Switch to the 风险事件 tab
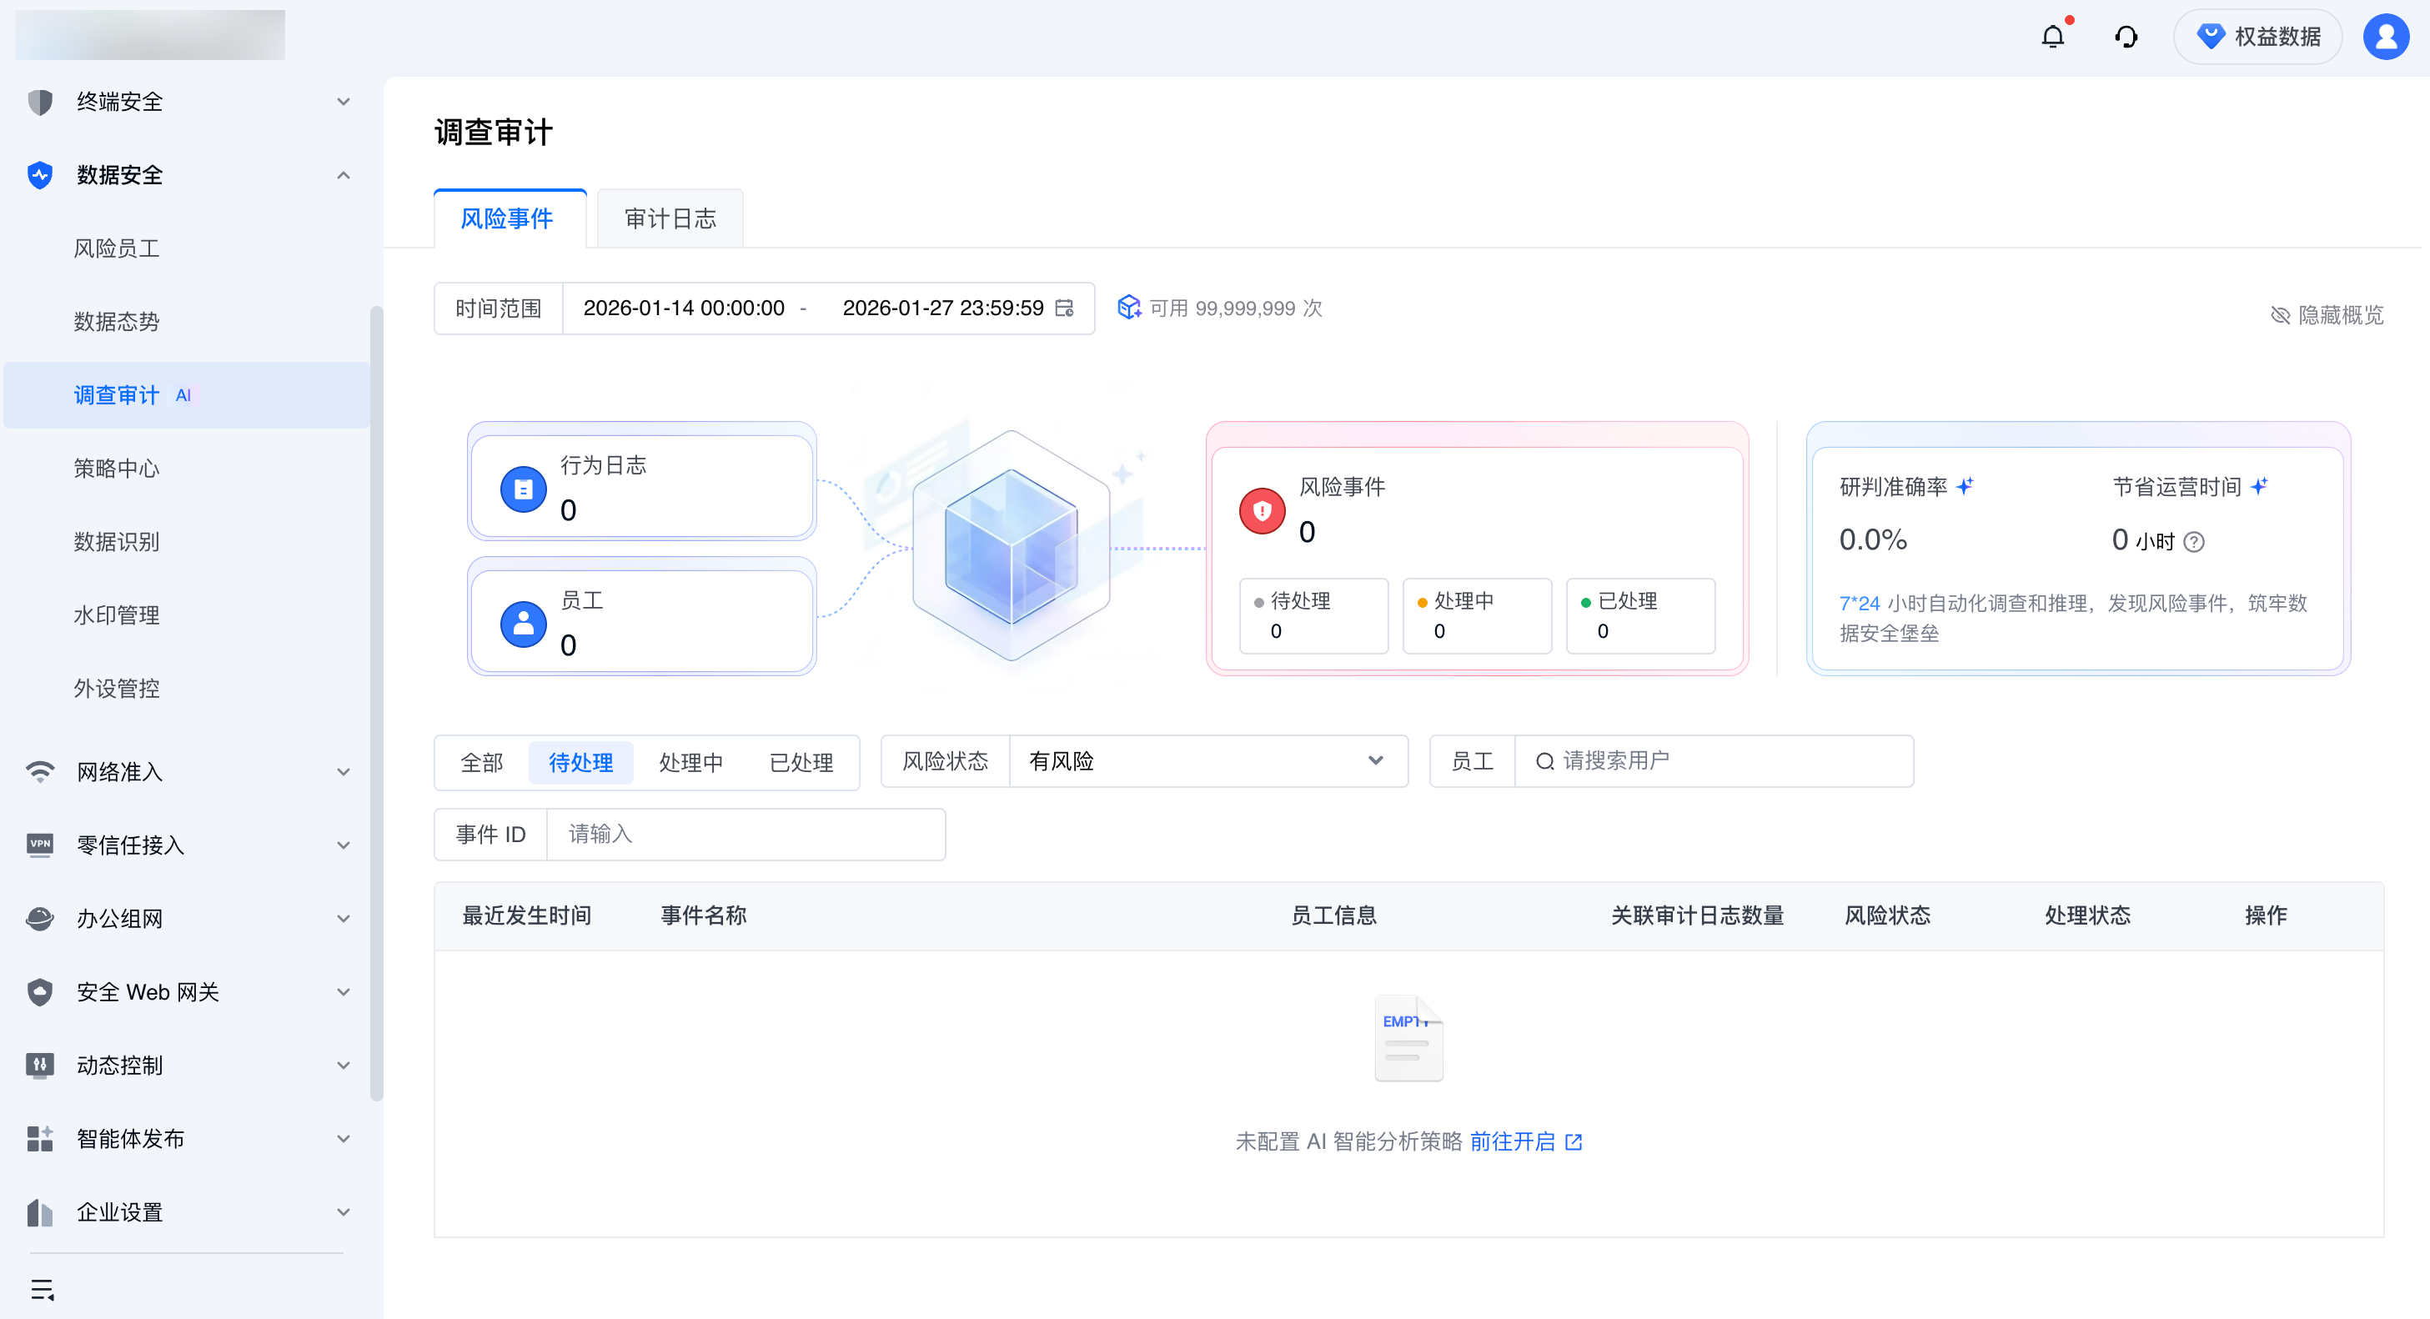 (510, 218)
